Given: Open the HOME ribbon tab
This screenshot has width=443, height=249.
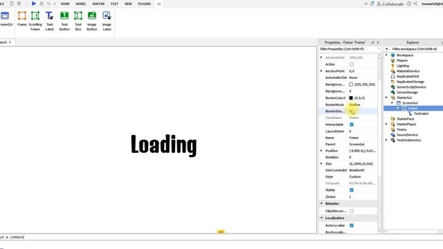Looking at the screenshot, I should point(65,4).
